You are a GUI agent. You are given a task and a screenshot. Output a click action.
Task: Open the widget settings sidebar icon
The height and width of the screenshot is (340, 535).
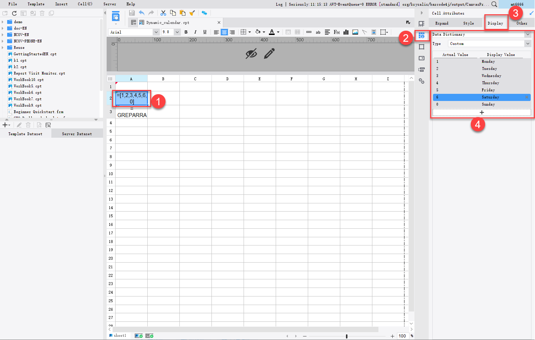click(x=422, y=58)
